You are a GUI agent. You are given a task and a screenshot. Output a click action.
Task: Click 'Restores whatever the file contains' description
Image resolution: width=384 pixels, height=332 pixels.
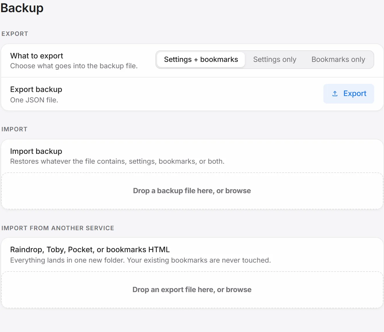117,161
